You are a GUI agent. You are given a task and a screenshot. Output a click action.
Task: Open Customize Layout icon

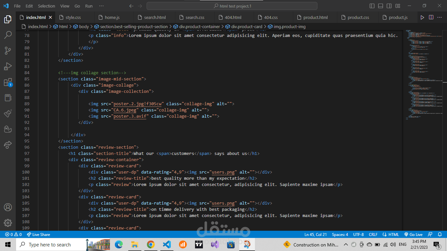[x=398, y=6]
